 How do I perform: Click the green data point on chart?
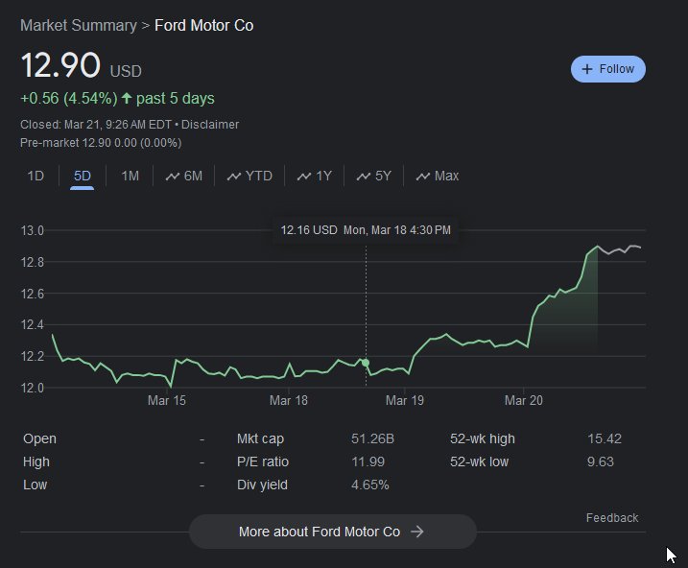(x=366, y=363)
